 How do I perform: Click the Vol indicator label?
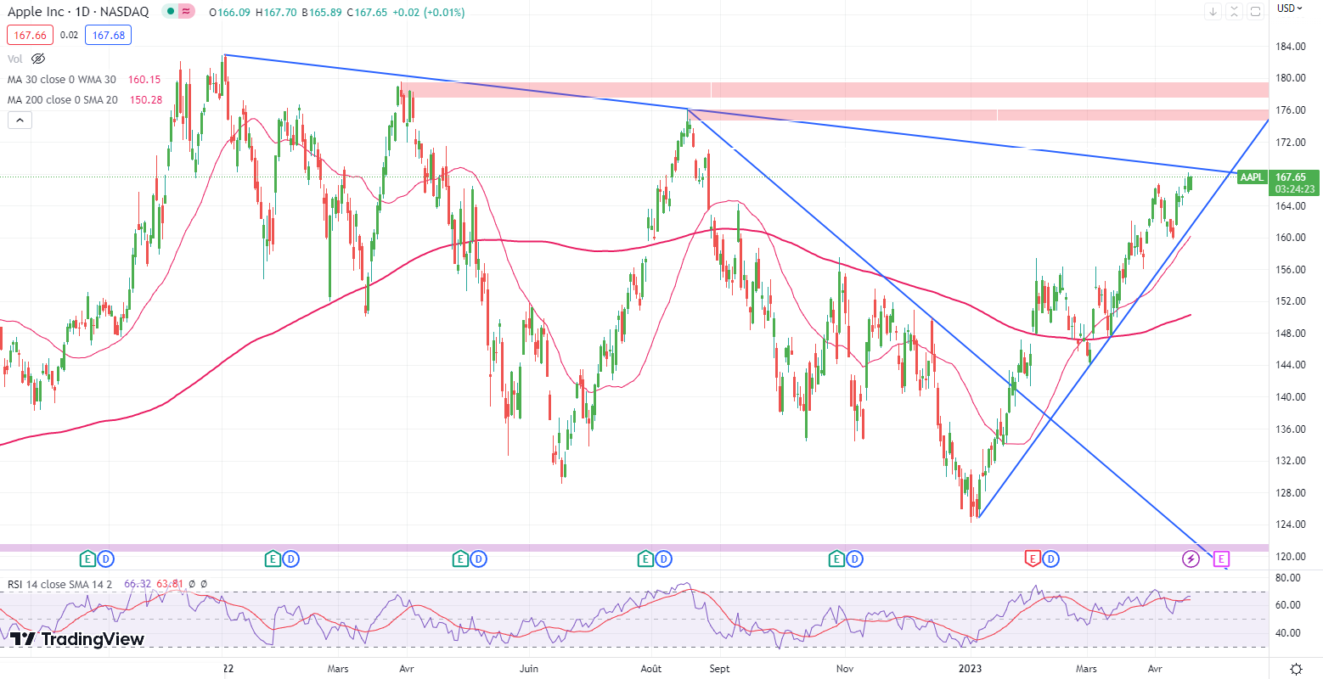(15, 59)
